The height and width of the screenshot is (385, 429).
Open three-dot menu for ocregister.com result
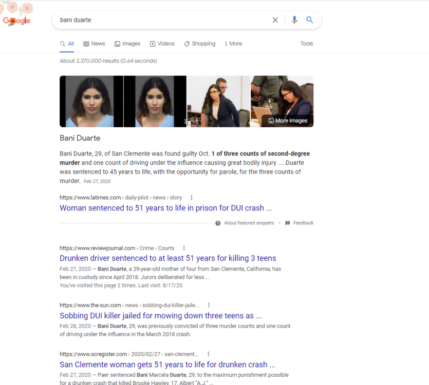click(208, 354)
